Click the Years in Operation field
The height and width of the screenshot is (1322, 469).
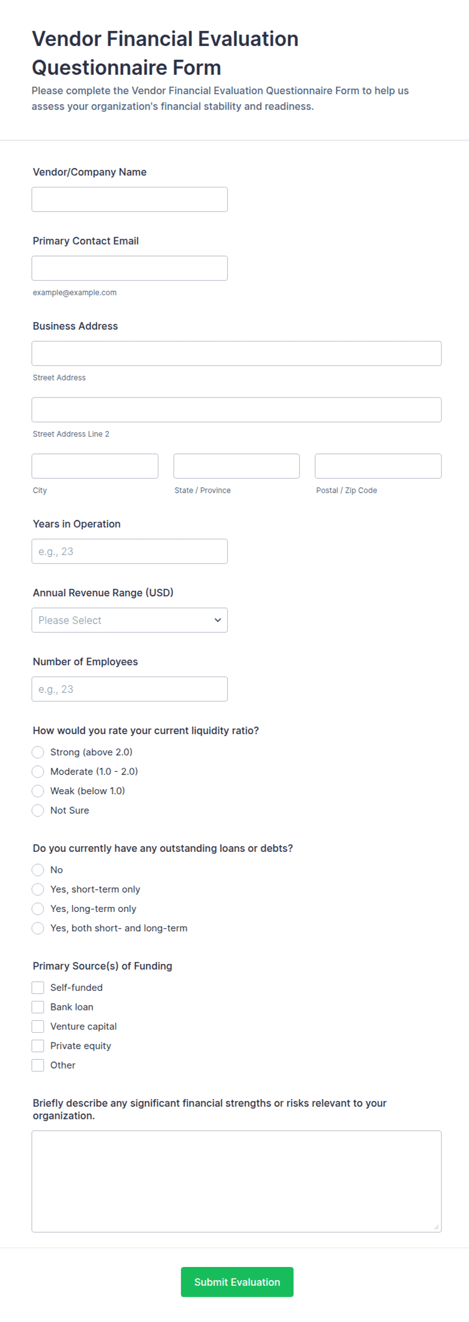[x=130, y=551]
